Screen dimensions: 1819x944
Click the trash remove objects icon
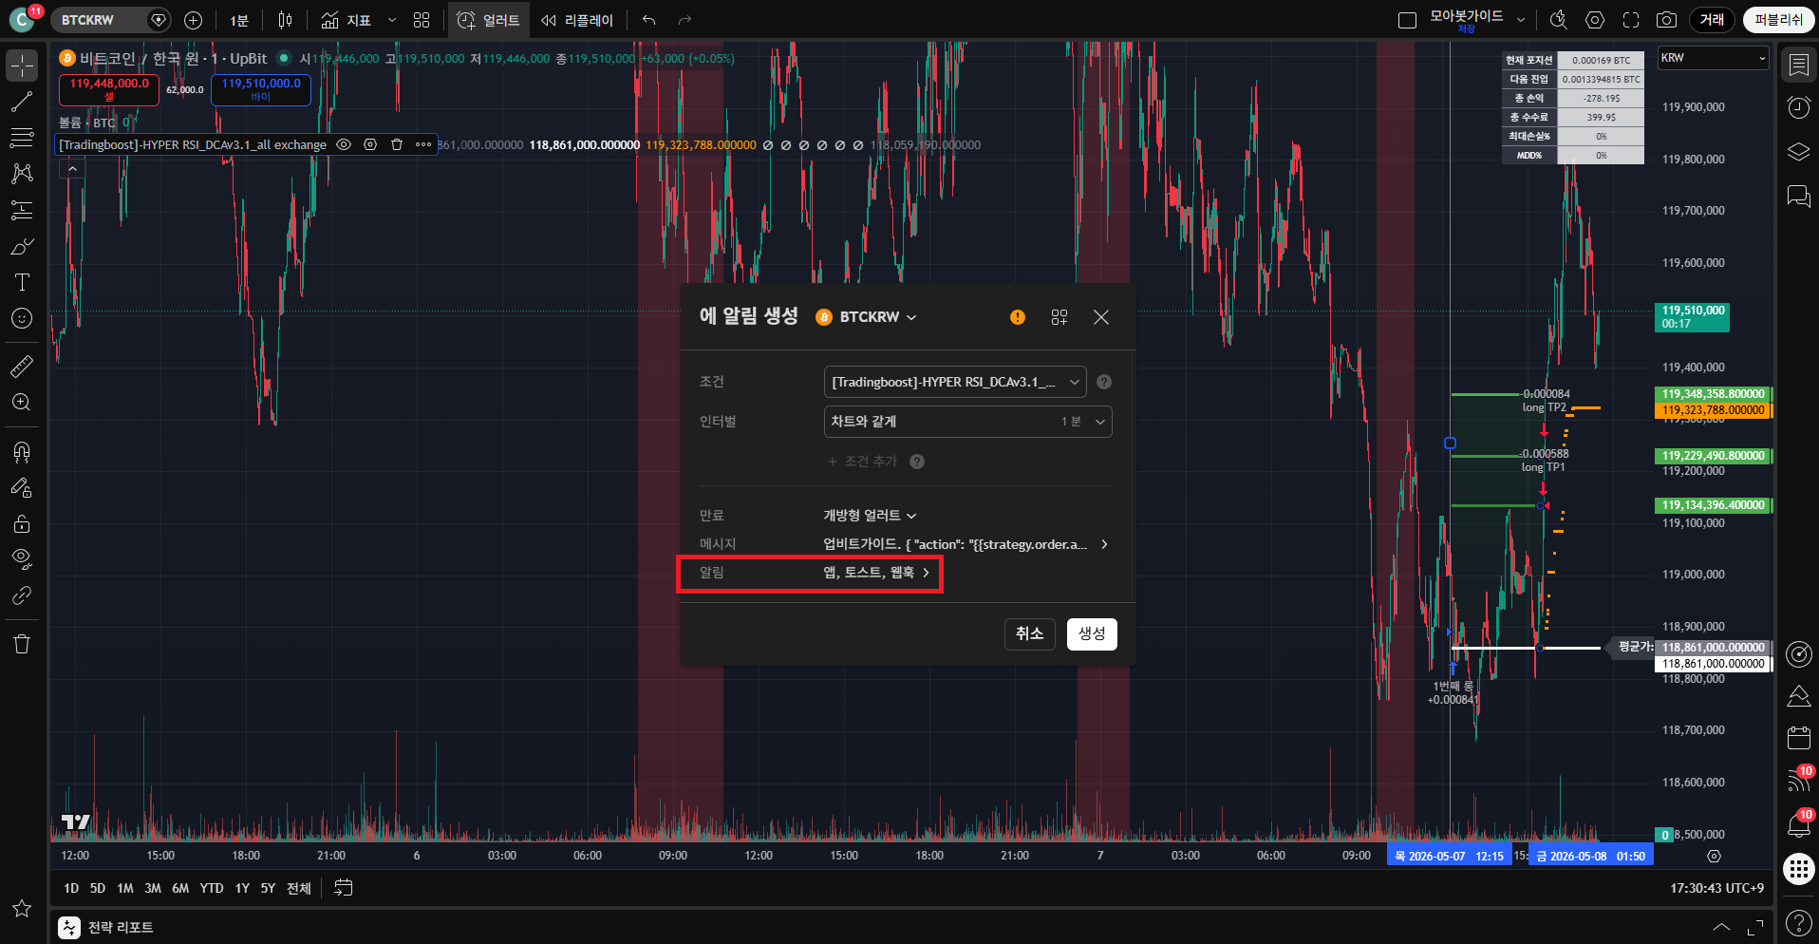pos(22,644)
